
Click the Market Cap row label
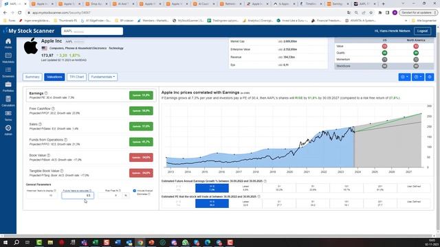(x=237, y=41)
